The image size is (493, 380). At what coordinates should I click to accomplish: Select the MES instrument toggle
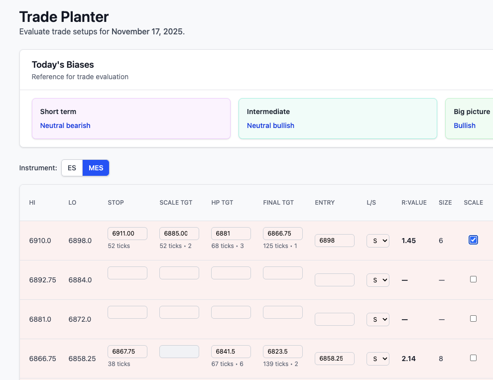pyautogui.click(x=96, y=168)
